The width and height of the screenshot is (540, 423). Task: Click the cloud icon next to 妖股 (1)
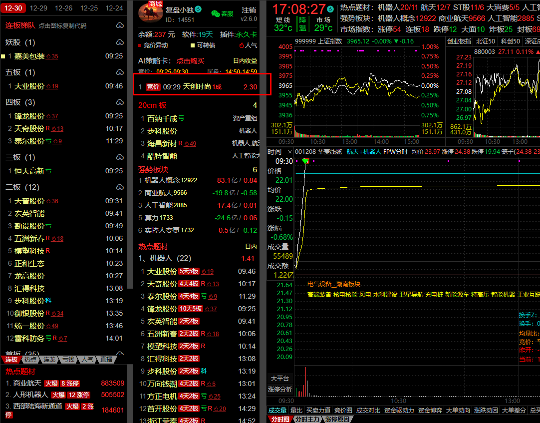click(x=119, y=42)
